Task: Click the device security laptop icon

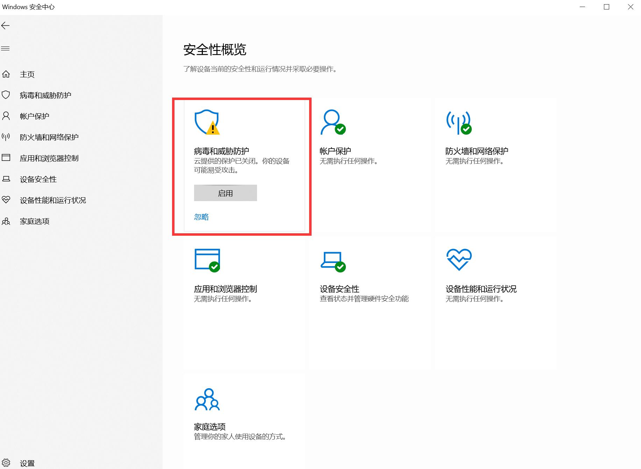Action: point(333,261)
